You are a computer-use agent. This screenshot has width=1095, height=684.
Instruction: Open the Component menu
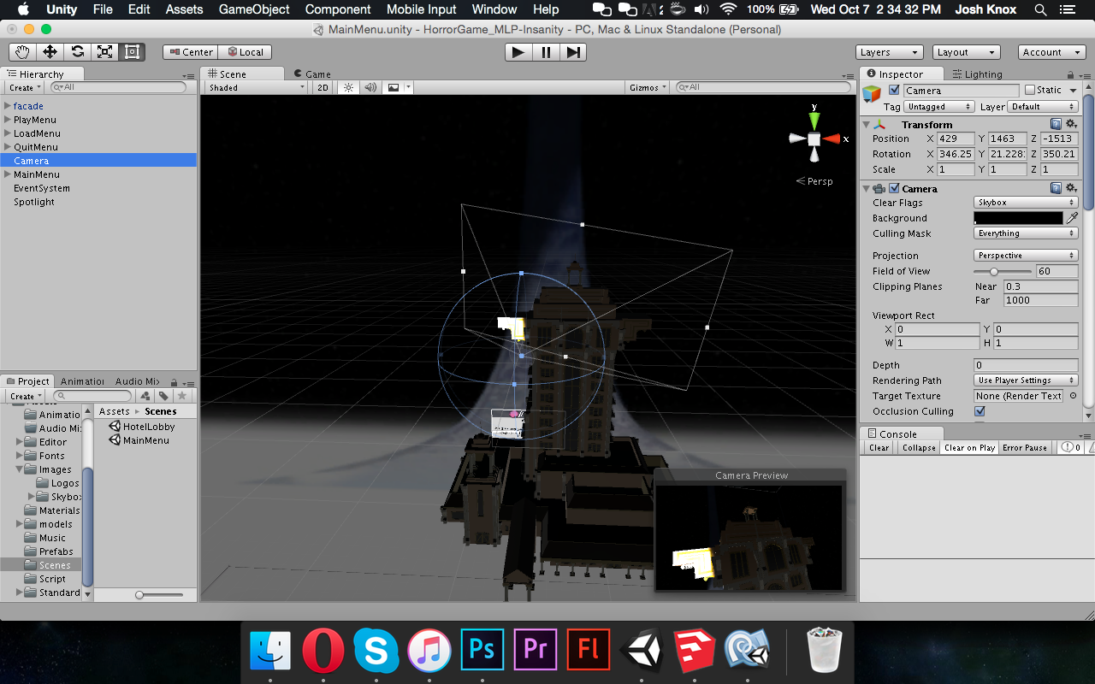[x=338, y=9]
